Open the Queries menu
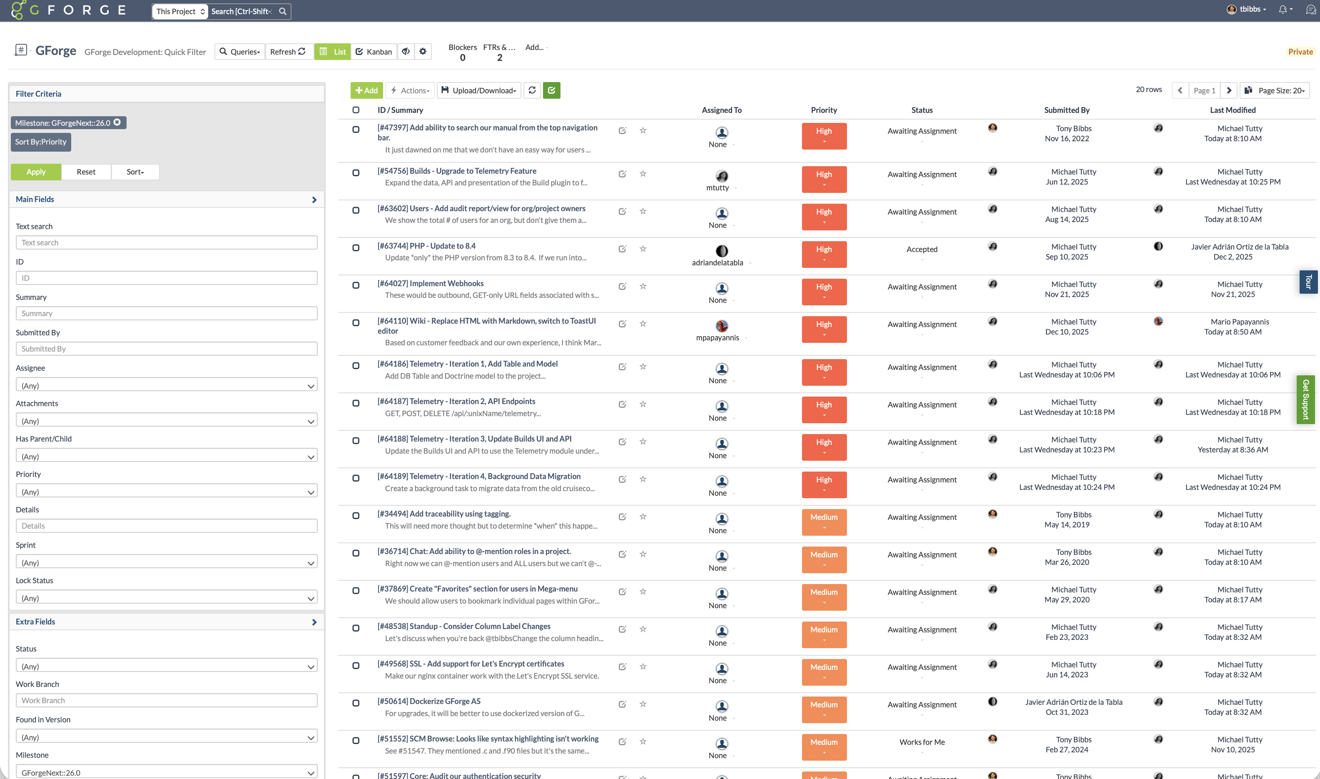 click(240, 51)
